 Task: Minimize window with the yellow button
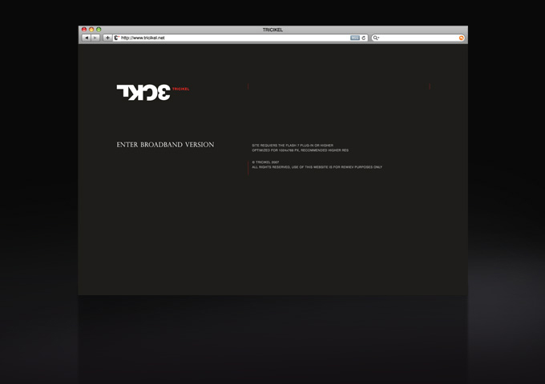pyautogui.click(x=91, y=30)
